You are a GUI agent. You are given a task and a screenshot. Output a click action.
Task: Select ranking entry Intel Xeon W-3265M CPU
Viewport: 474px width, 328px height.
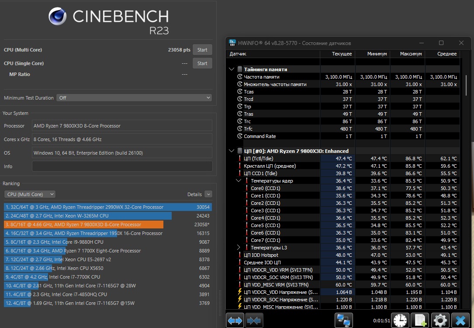(x=108, y=216)
